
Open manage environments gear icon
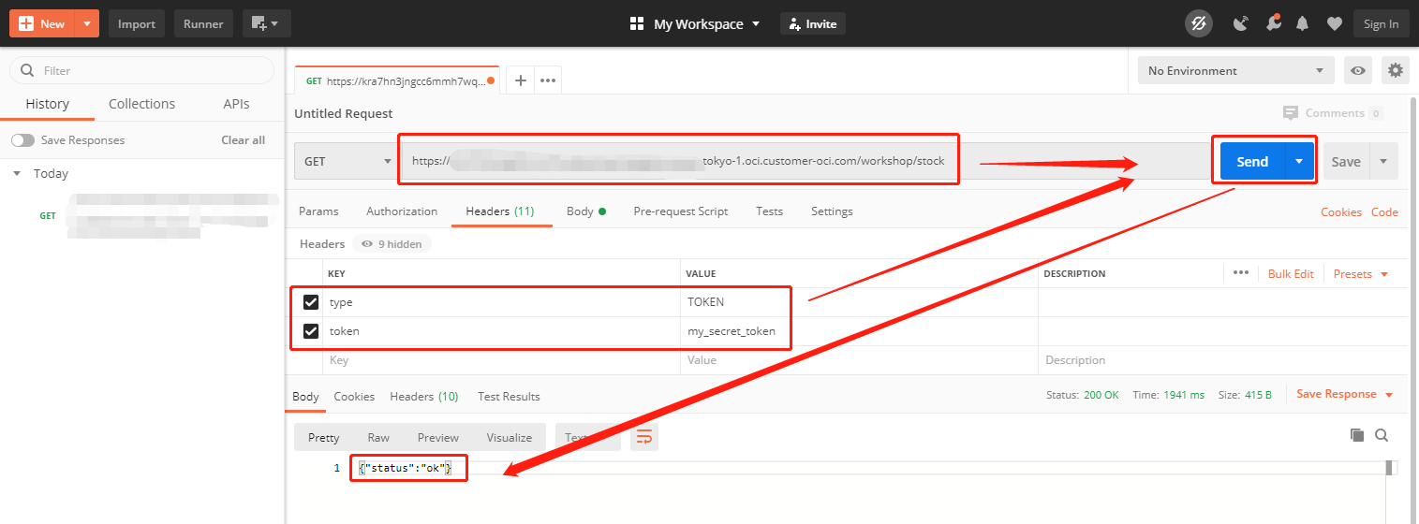[x=1396, y=70]
